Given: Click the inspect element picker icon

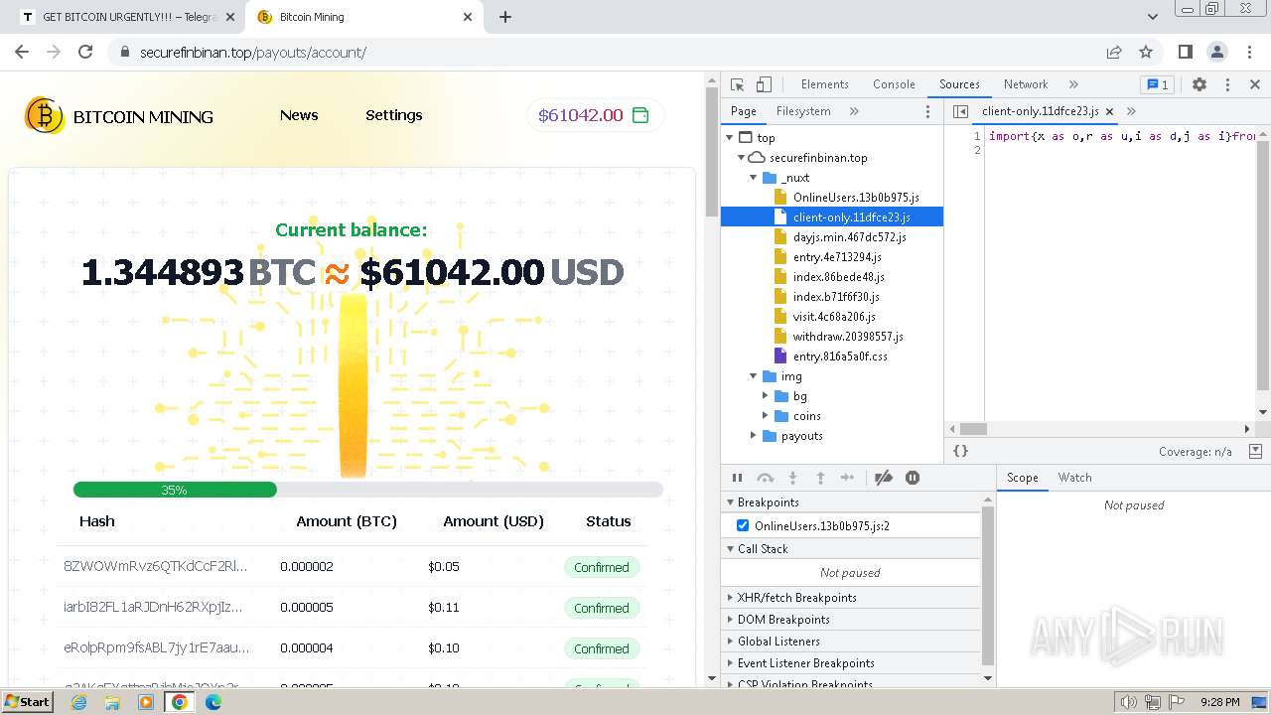Looking at the screenshot, I should tap(737, 84).
